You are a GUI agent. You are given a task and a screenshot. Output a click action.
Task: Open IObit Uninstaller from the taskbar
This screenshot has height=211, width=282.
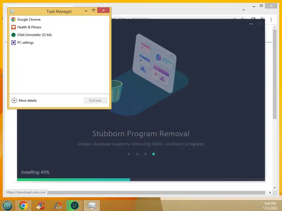(75, 206)
